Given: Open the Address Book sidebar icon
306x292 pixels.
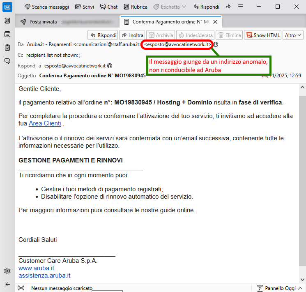Looking at the screenshot, I should (7, 21).
